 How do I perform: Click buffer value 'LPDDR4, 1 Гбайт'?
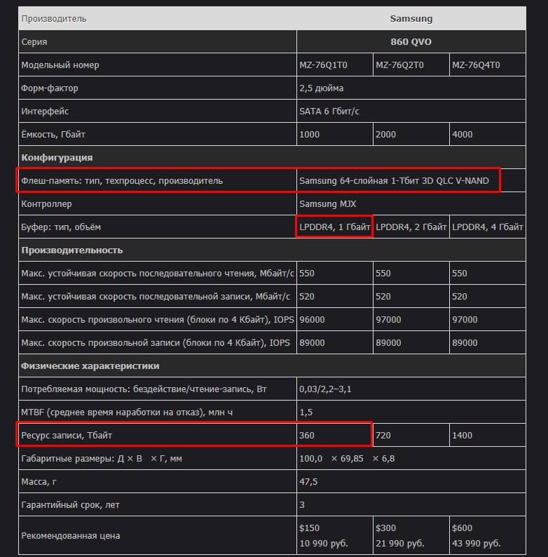pyautogui.click(x=335, y=227)
